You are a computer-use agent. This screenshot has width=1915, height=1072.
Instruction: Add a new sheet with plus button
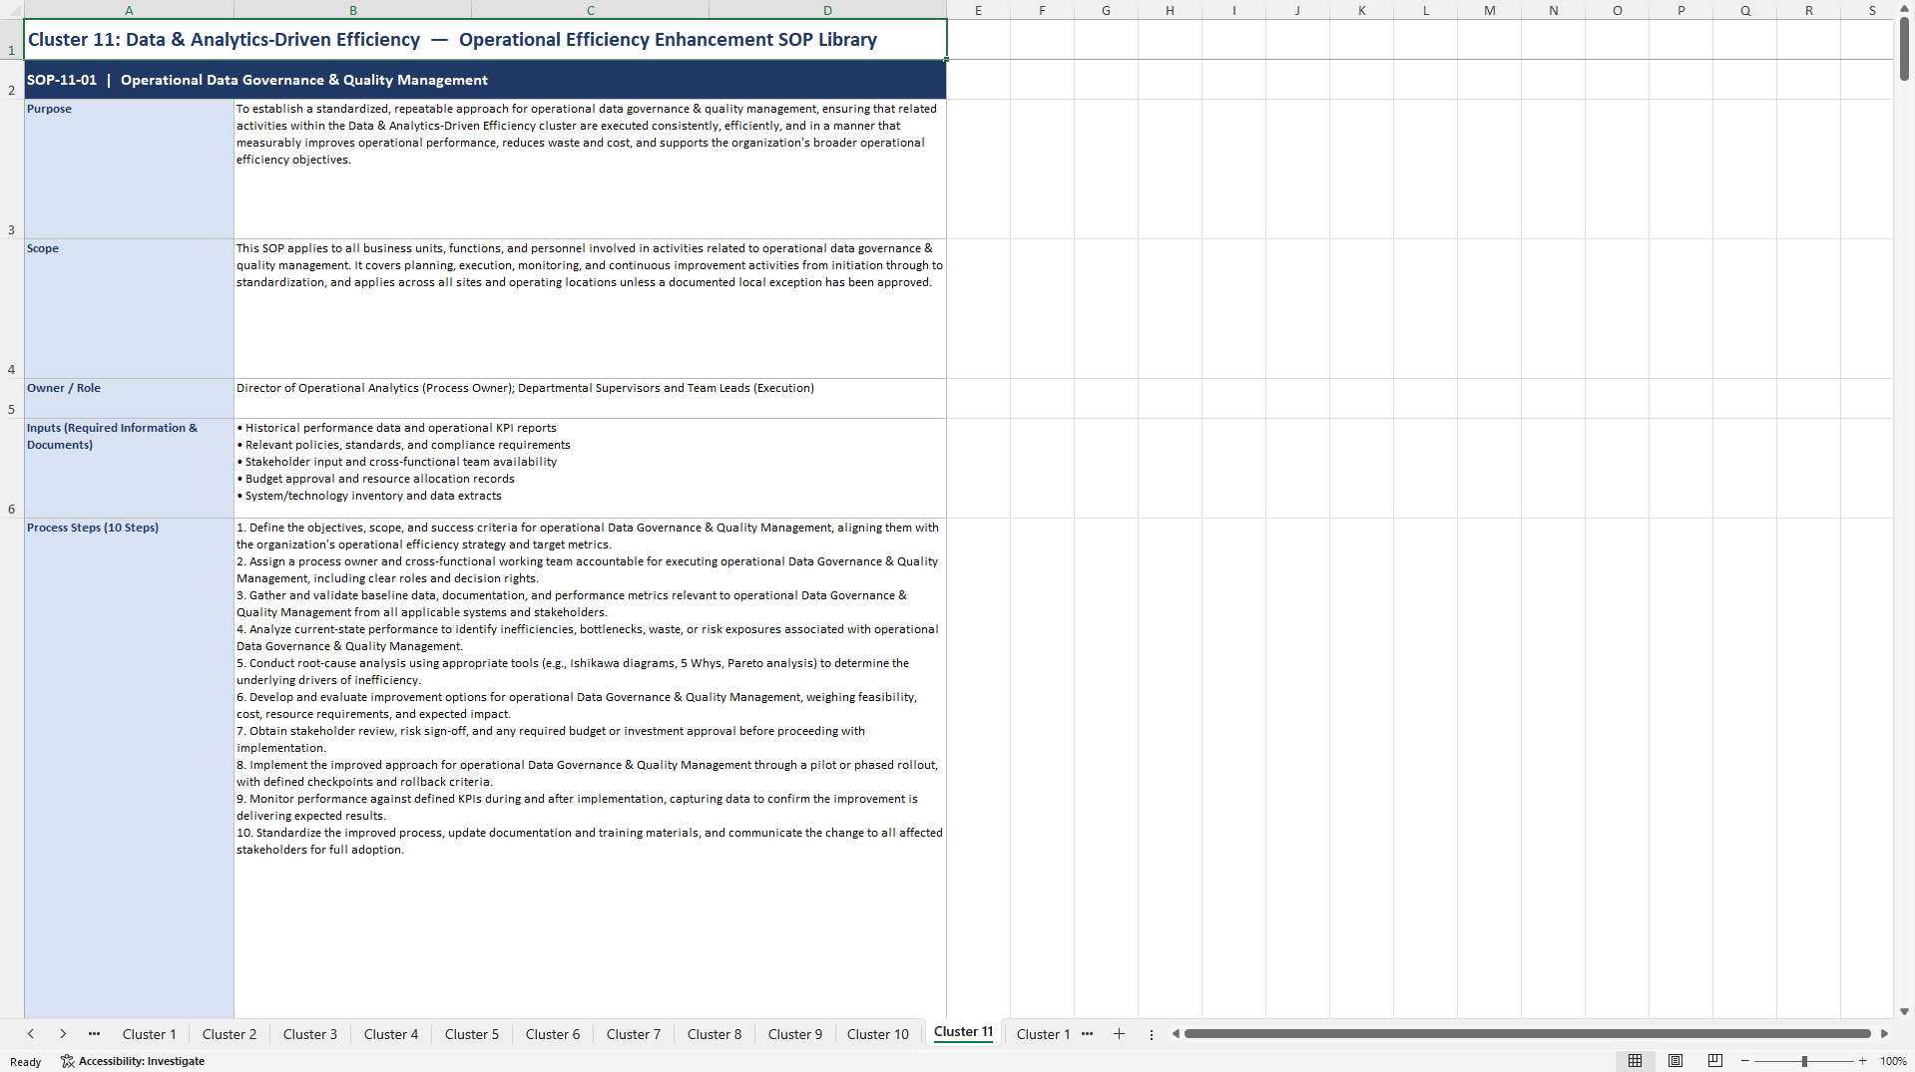(1119, 1034)
